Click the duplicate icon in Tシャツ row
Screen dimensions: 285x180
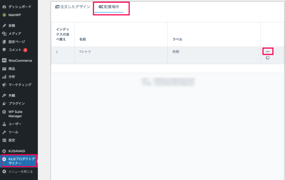[x=267, y=58]
